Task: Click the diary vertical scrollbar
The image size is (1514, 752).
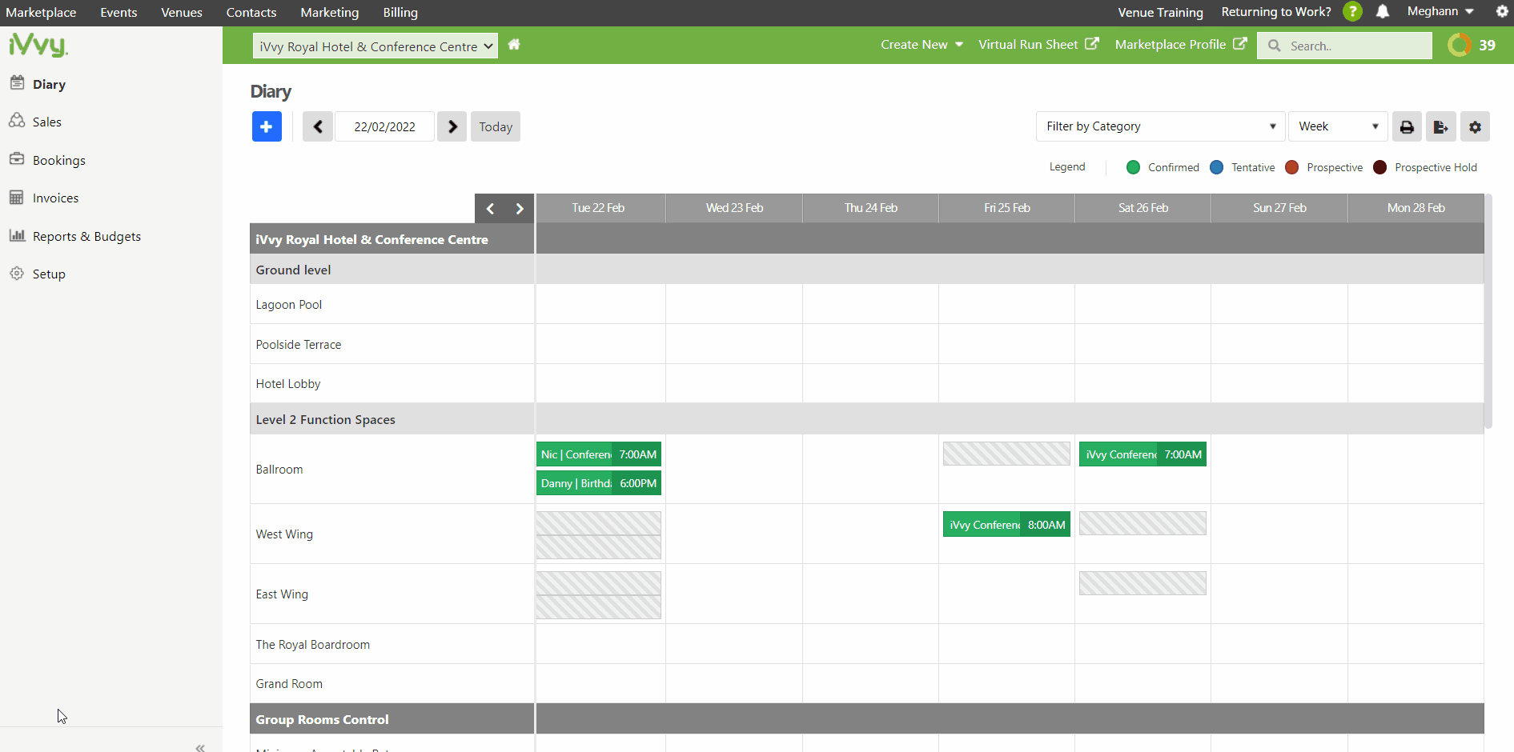Action: click(x=1488, y=310)
